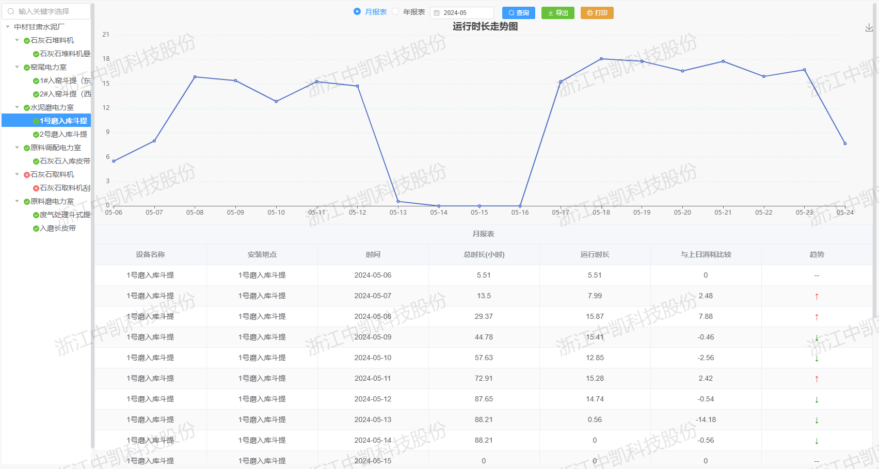Click the magnifier icon in the search box

11,11
